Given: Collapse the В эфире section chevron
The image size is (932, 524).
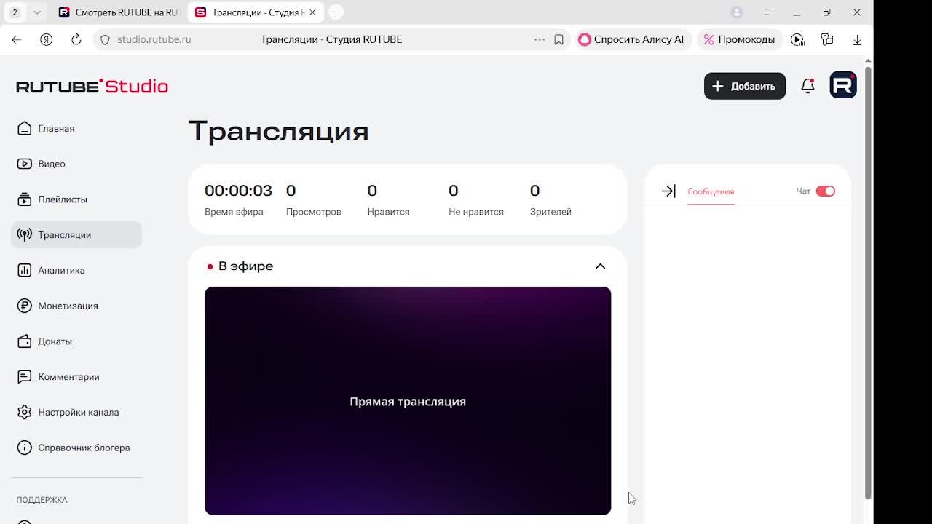Looking at the screenshot, I should pos(600,266).
